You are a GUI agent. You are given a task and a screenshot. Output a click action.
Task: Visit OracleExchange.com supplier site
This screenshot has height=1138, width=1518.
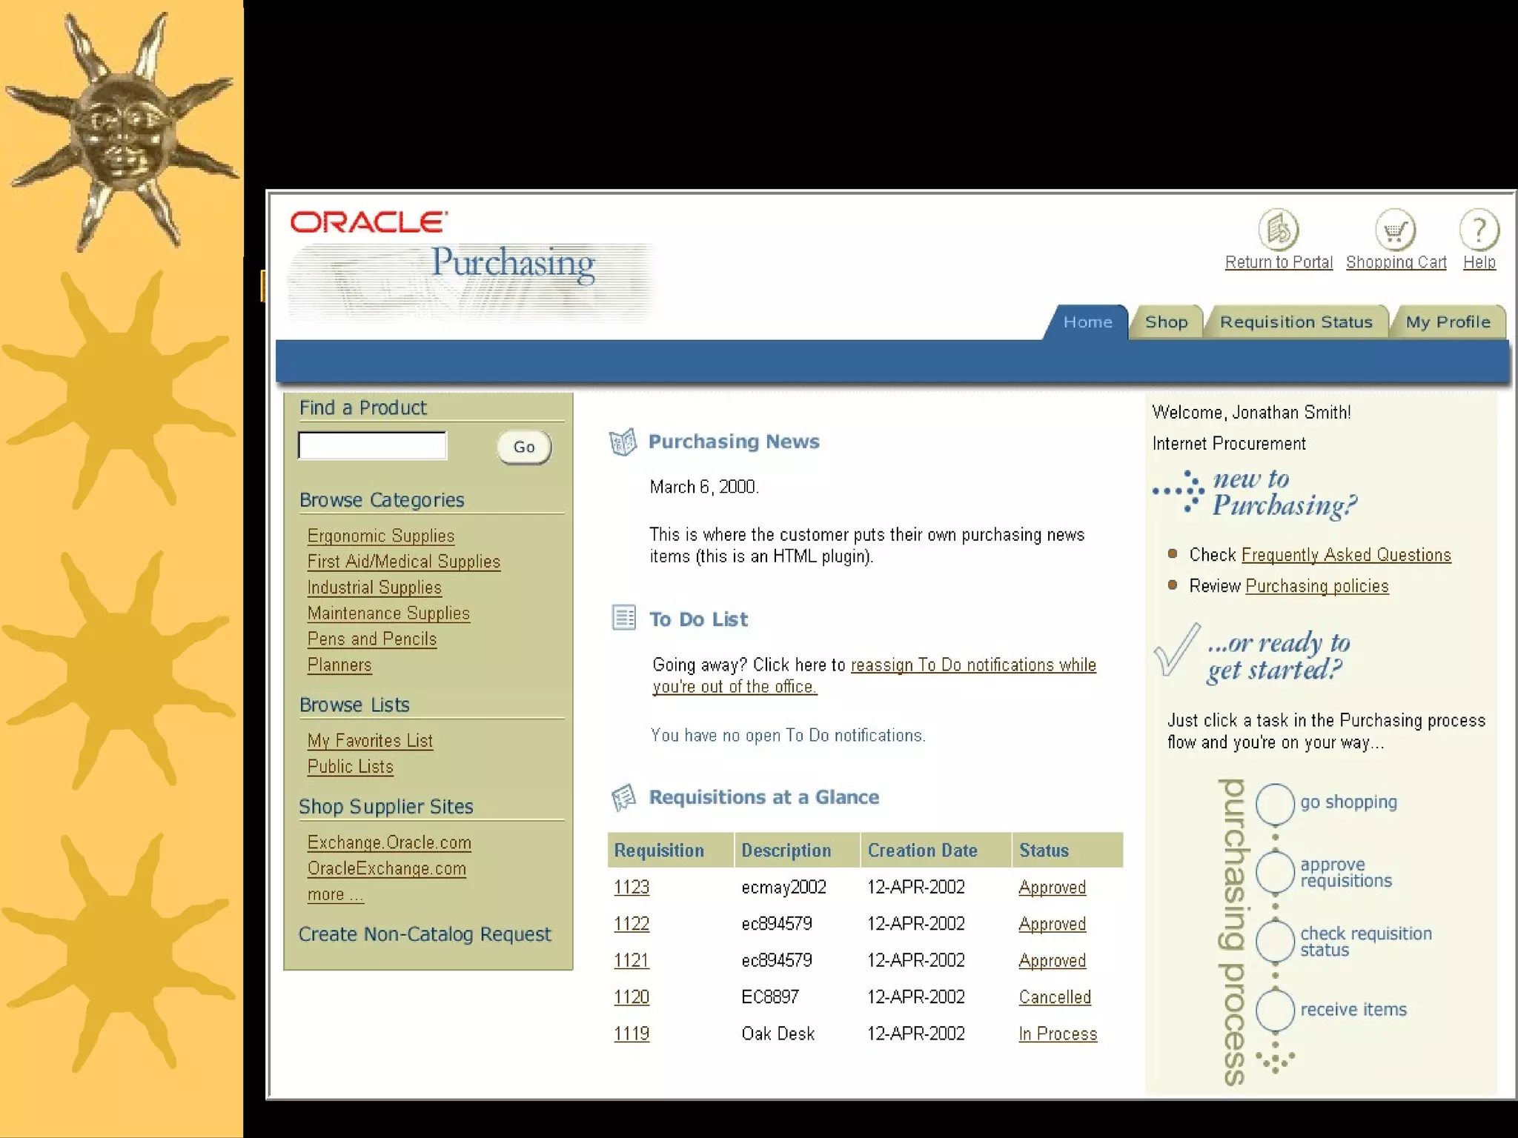pos(387,868)
